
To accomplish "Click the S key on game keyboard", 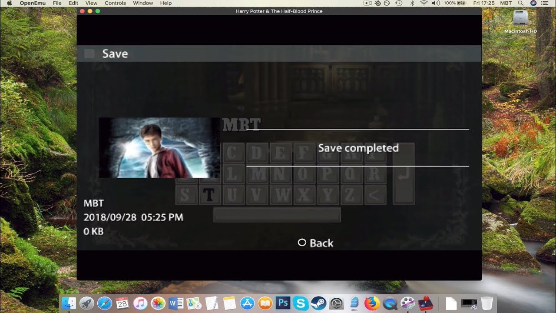I will click(x=186, y=195).
